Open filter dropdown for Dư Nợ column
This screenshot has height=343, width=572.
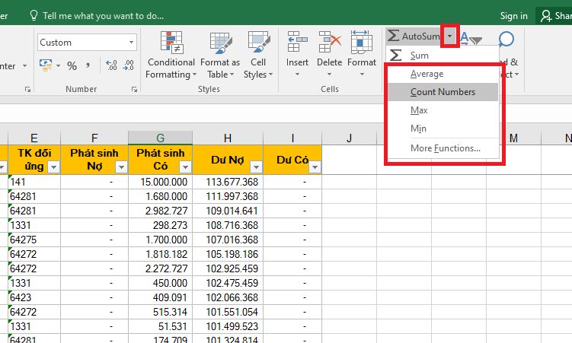click(x=256, y=167)
